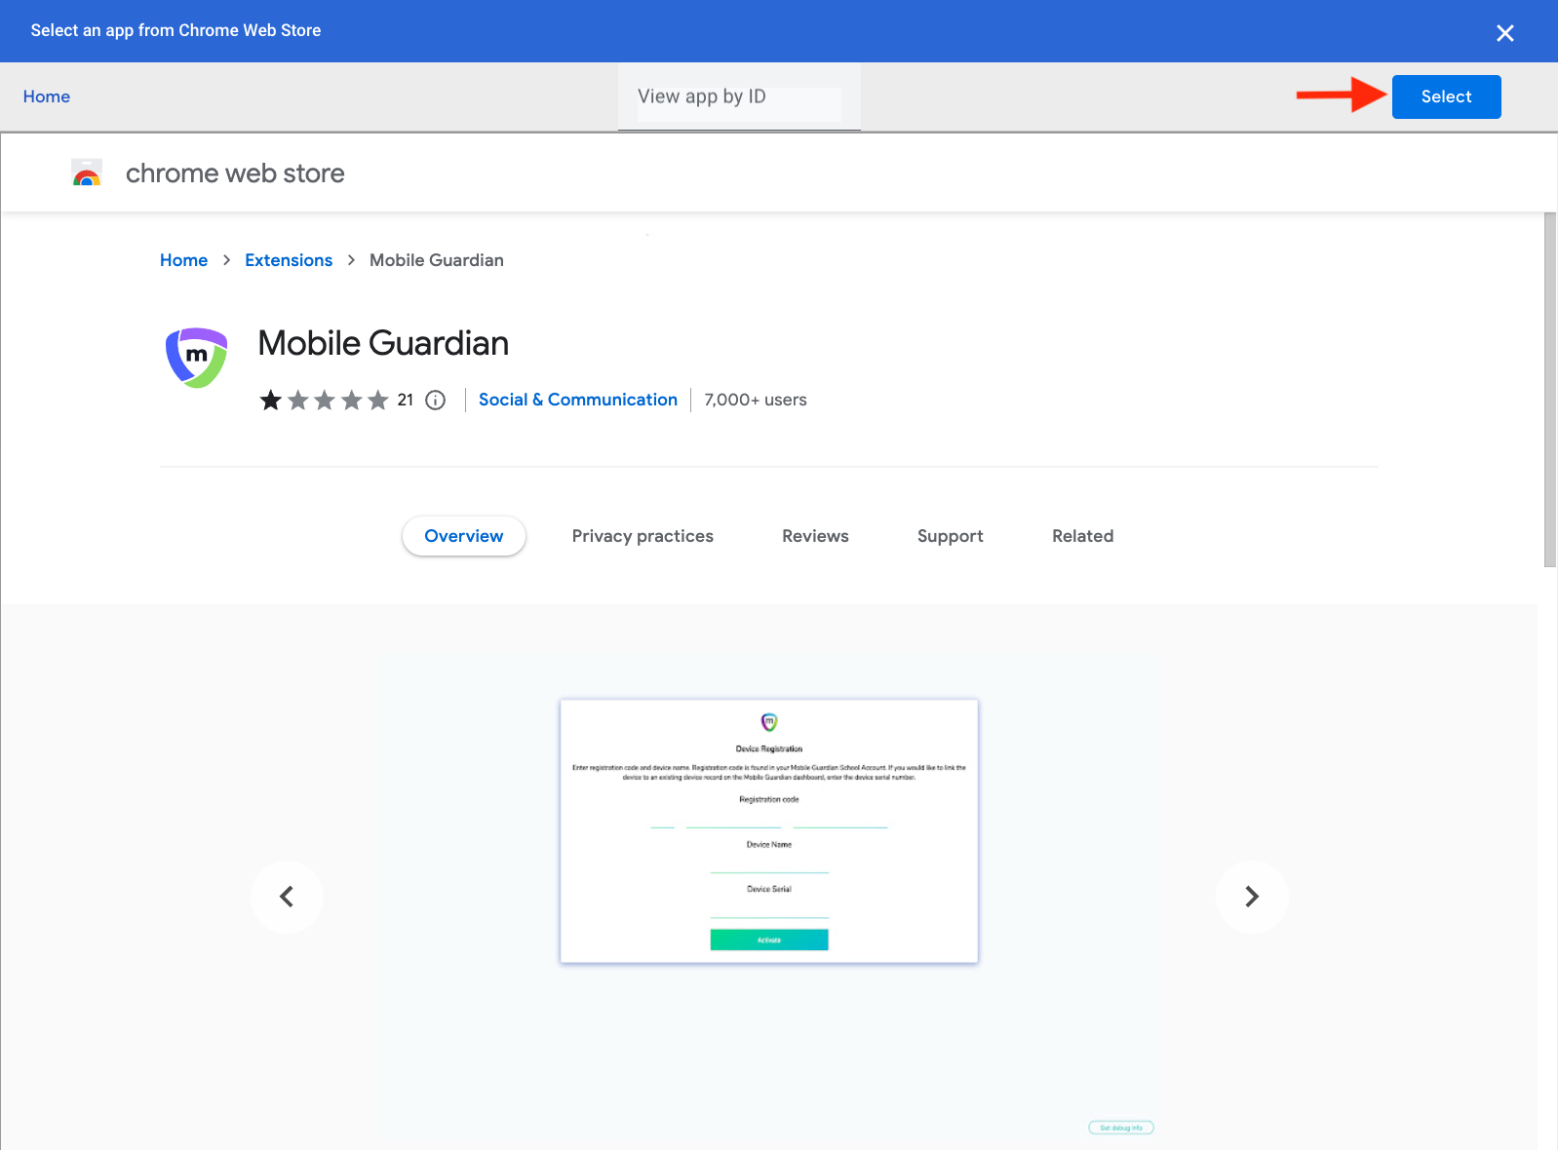Switch to the Overview tab
Screen dimensions: 1558x1150
click(464, 536)
